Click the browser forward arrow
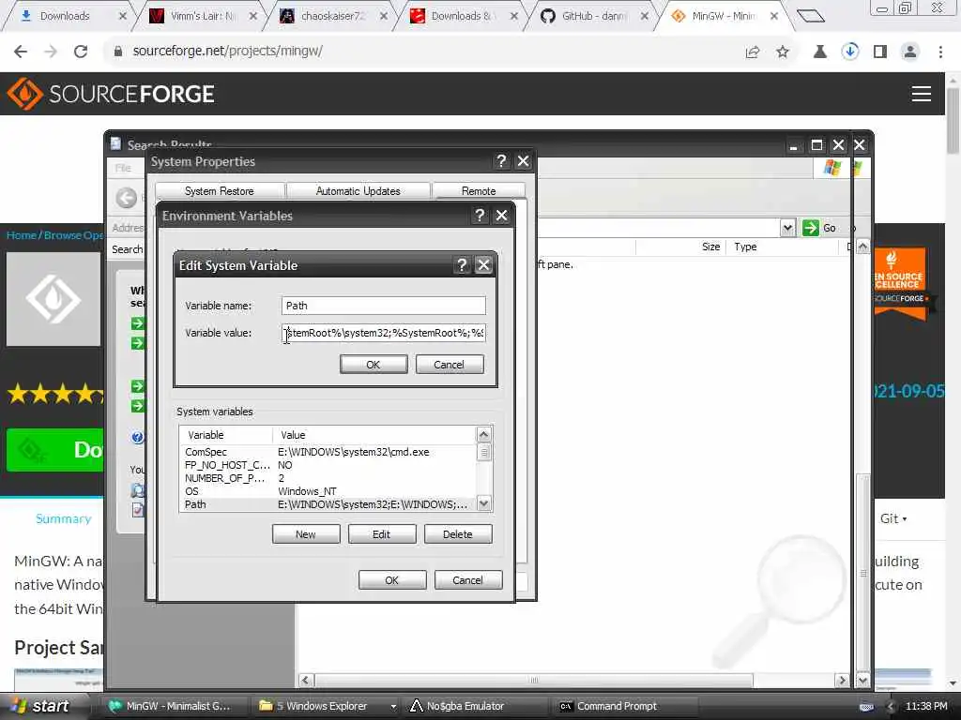Screen dimensions: 961x720 pos(51,52)
